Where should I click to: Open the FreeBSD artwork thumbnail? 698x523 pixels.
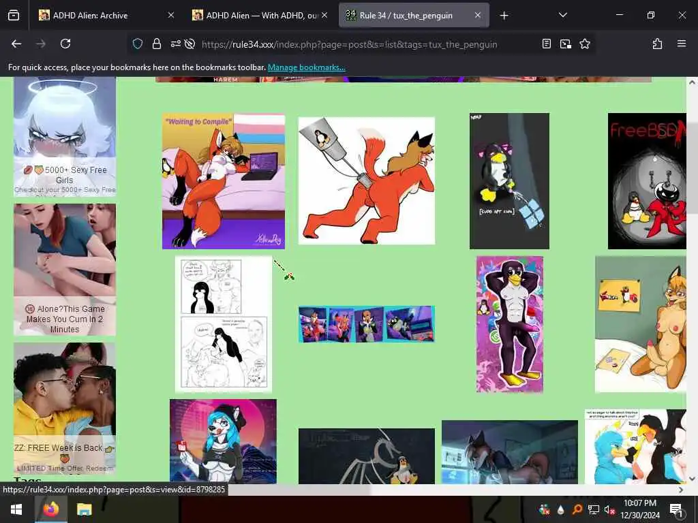[648, 181]
